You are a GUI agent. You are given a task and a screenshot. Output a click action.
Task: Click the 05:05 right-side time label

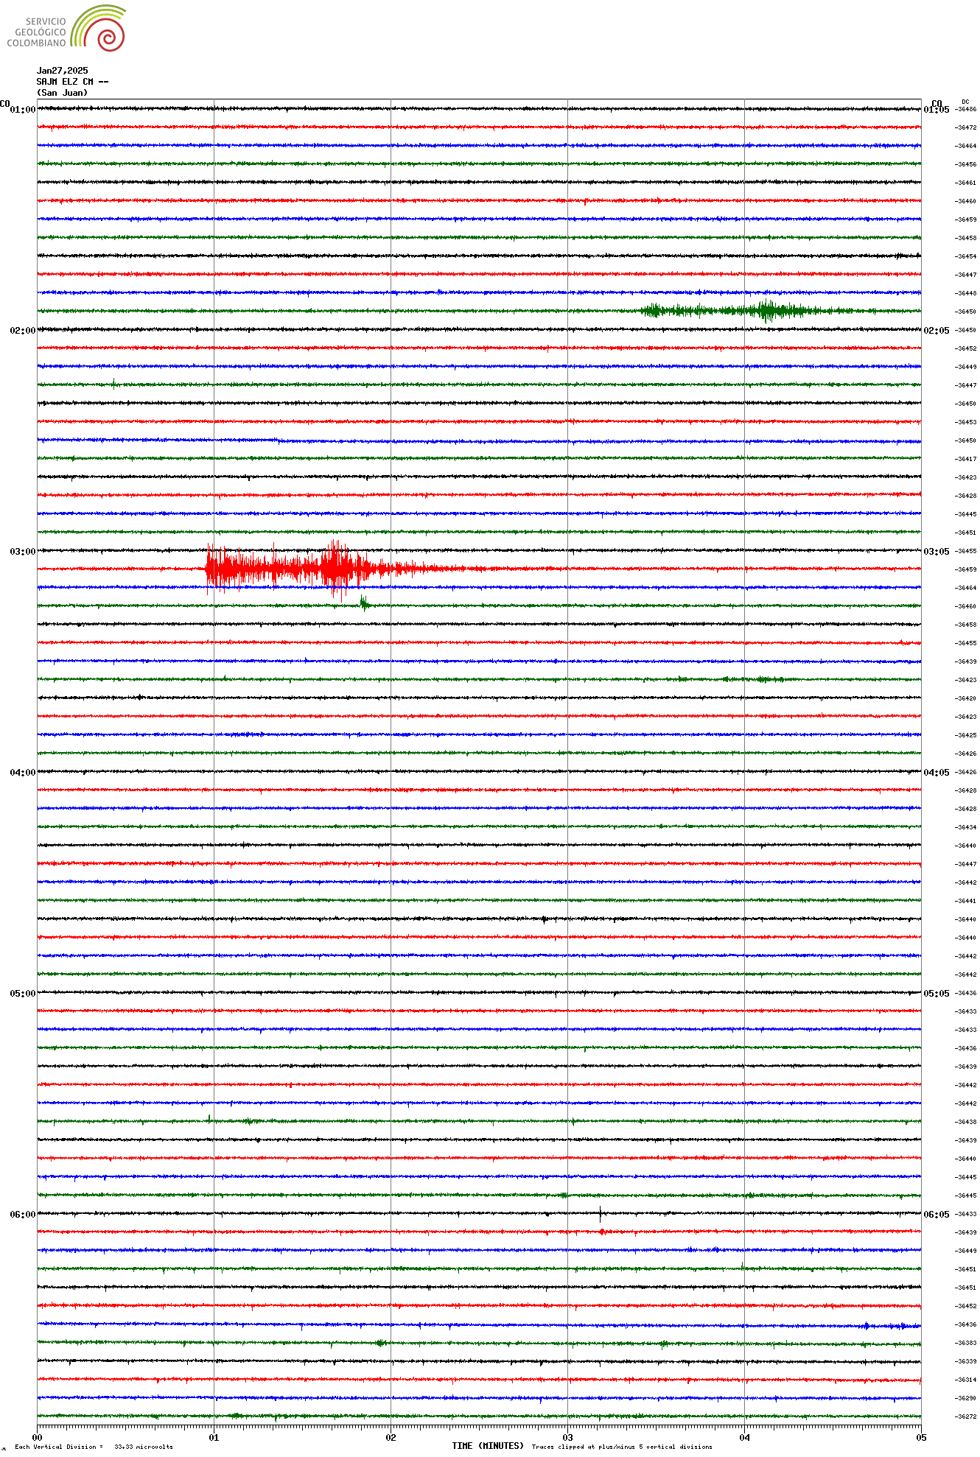coord(937,994)
